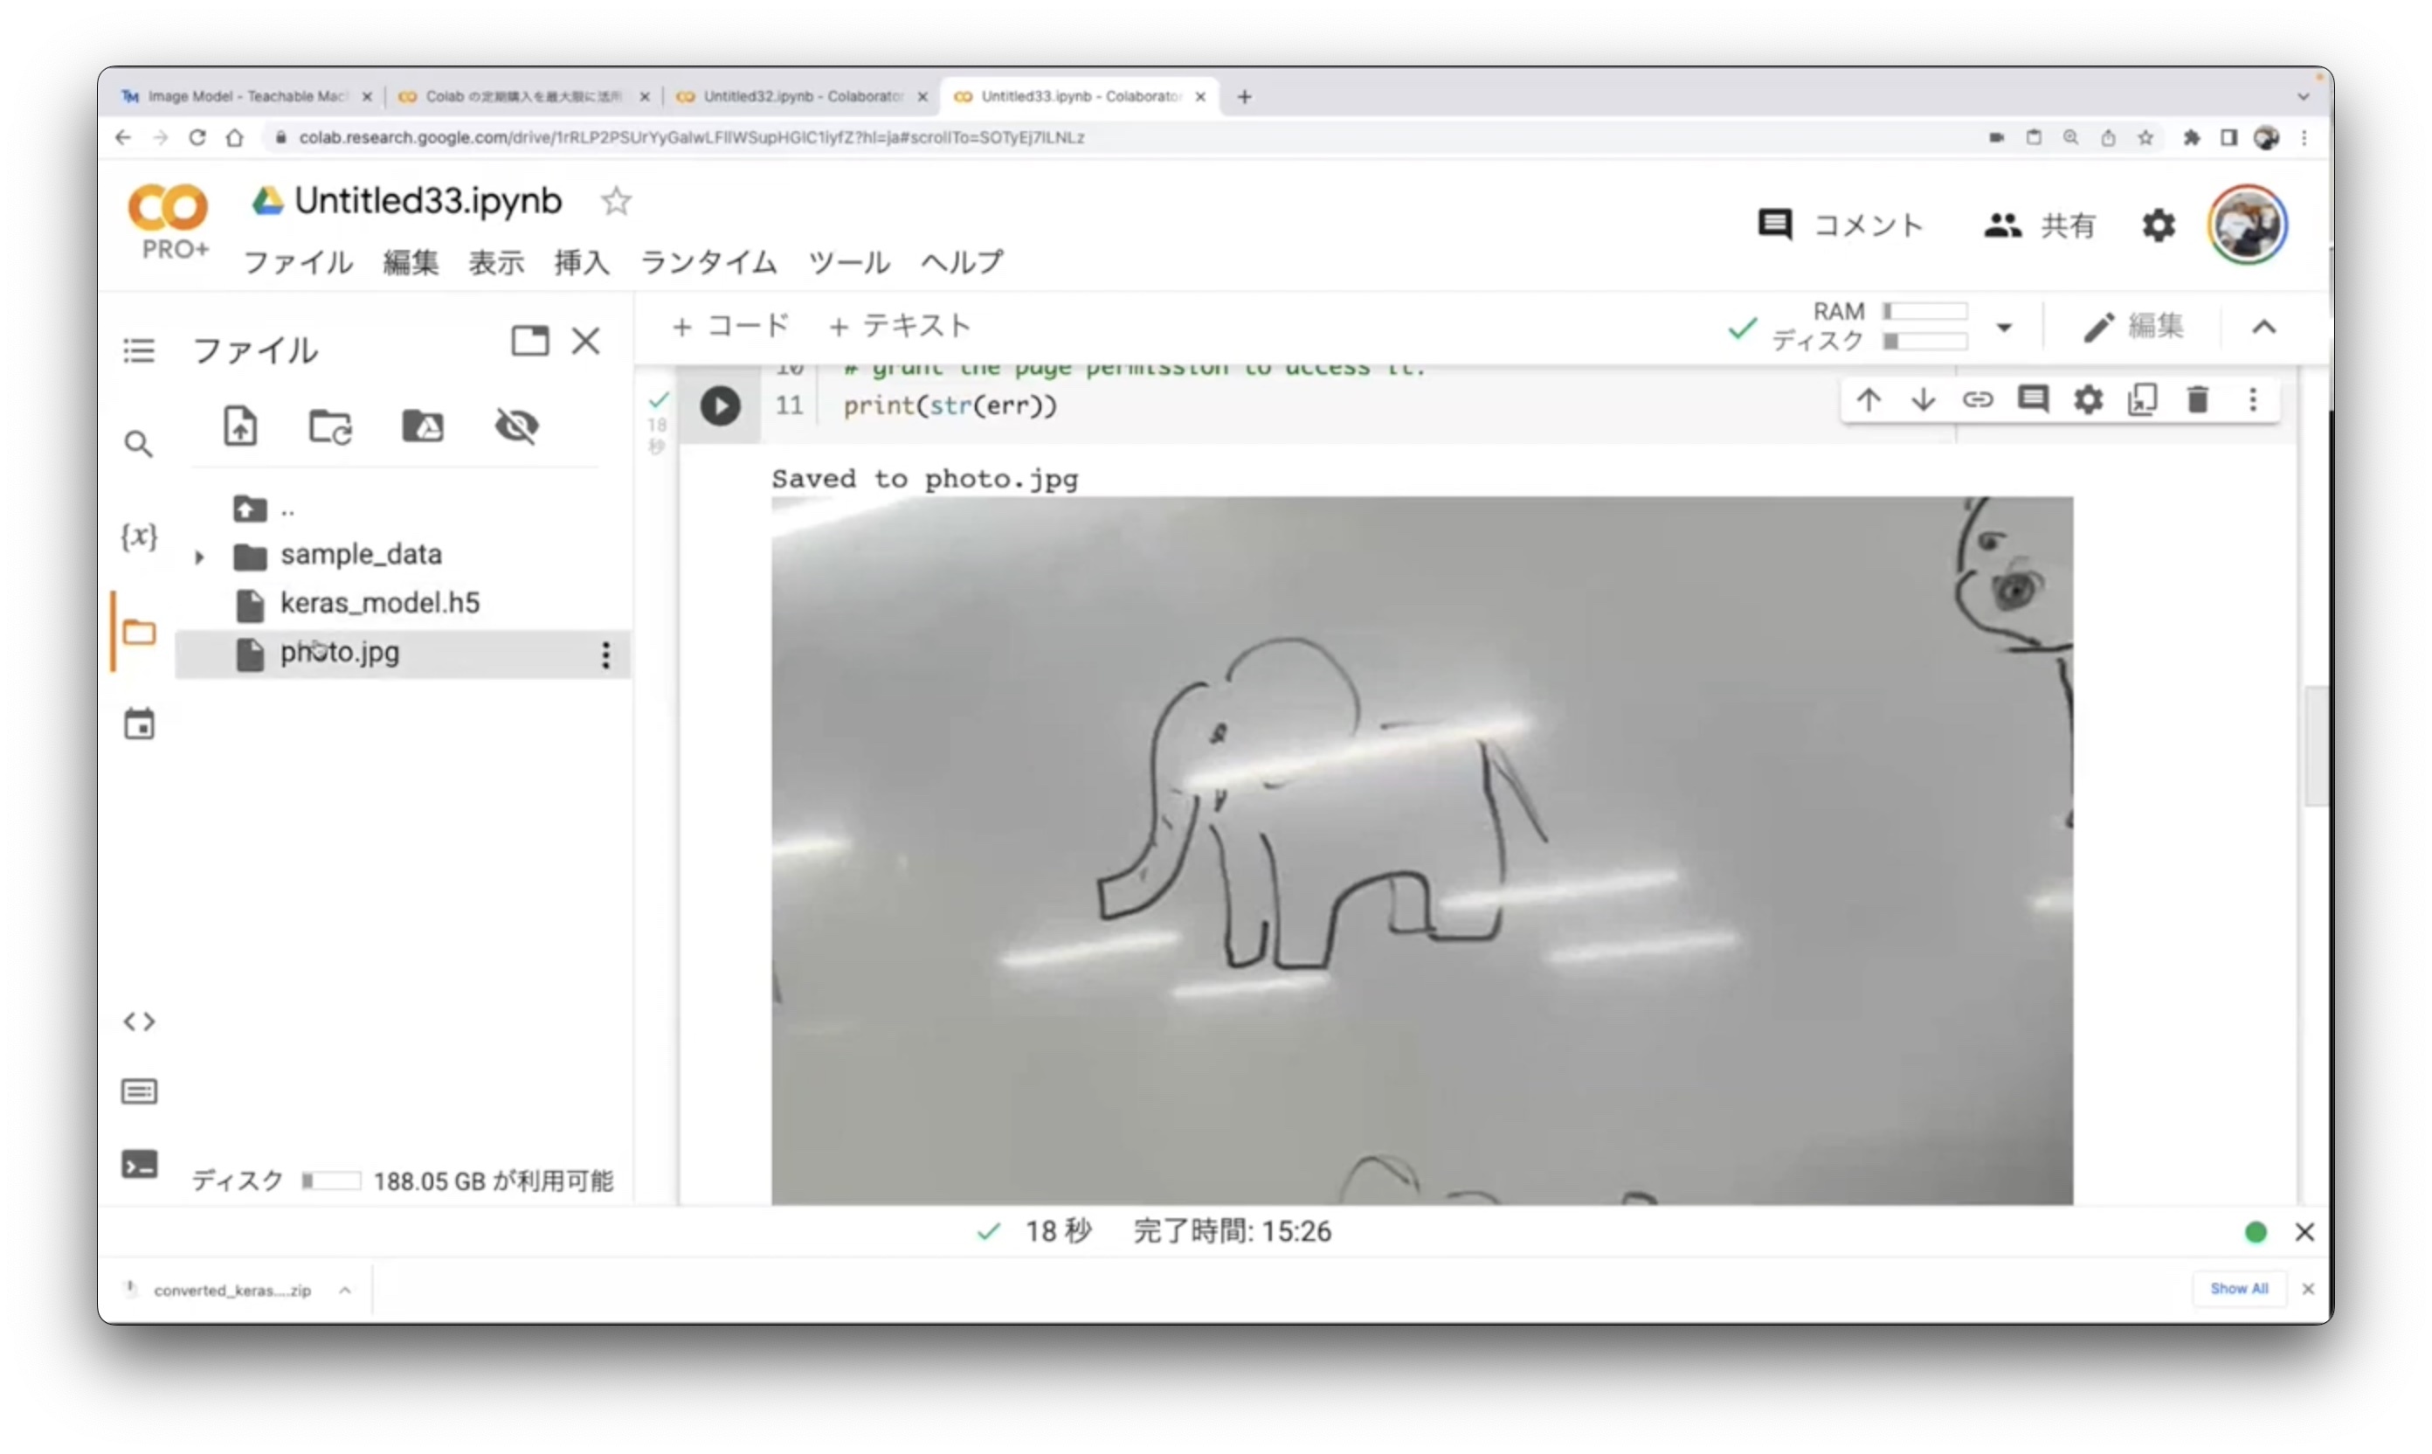Collapse the header with the chevron
Viewport: 2432px width, 1454px height.
2263,328
